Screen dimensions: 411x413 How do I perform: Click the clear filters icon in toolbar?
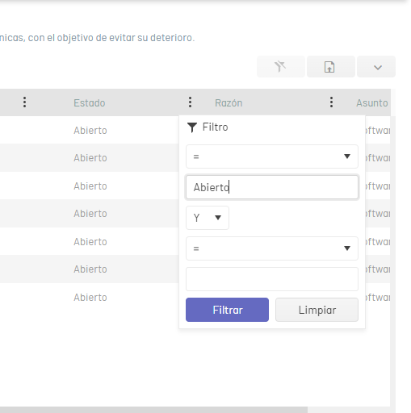(x=281, y=67)
